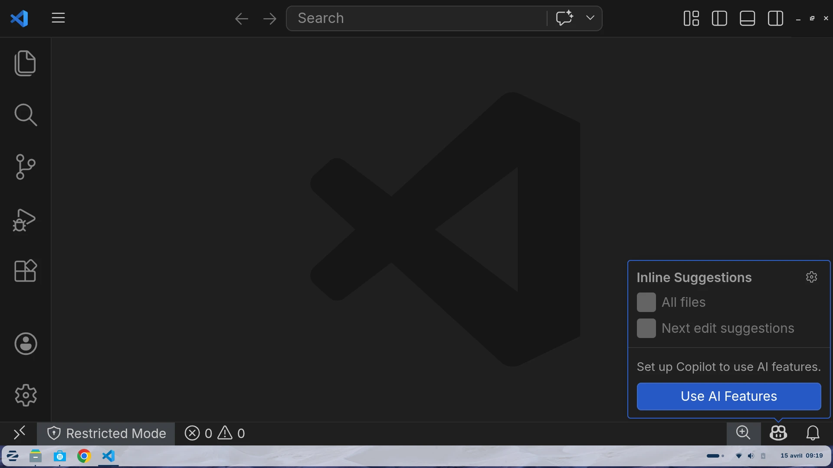Expand the chat dropdown chevron

coord(590,18)
